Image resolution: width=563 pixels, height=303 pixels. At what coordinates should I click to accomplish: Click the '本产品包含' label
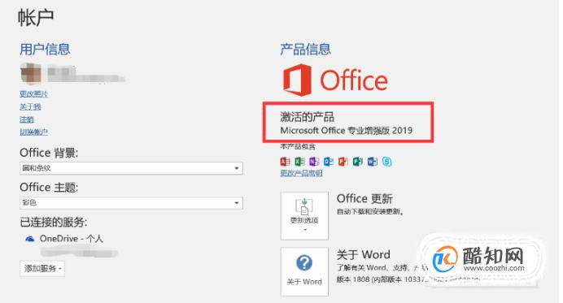298,146
